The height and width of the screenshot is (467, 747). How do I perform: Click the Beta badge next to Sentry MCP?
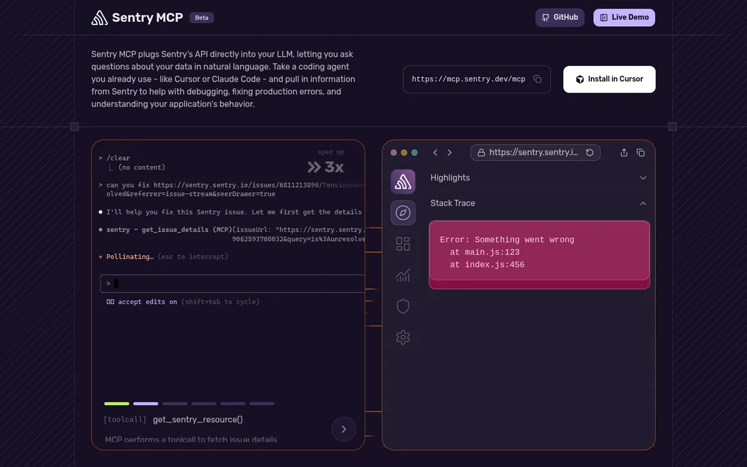(202, 17)
